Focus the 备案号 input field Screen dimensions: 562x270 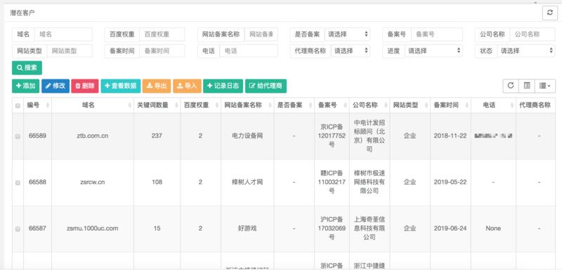pos(437,34)
